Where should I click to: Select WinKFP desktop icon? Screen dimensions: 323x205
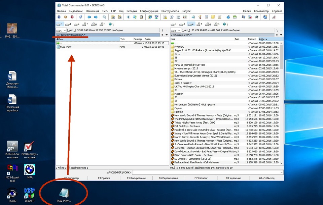pos(30,195)
